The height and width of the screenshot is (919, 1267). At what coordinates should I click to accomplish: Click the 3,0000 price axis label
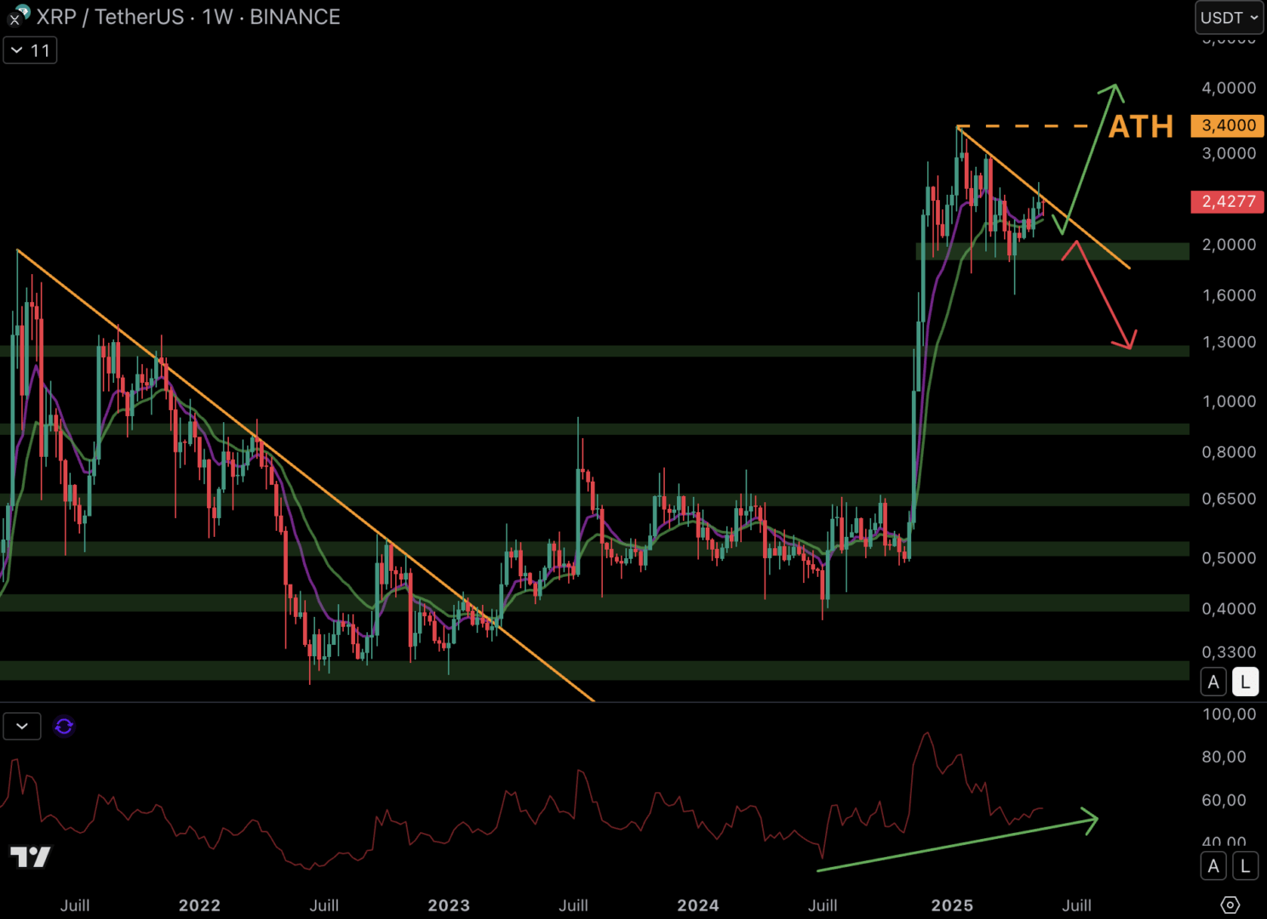[x=1229, y=153]
